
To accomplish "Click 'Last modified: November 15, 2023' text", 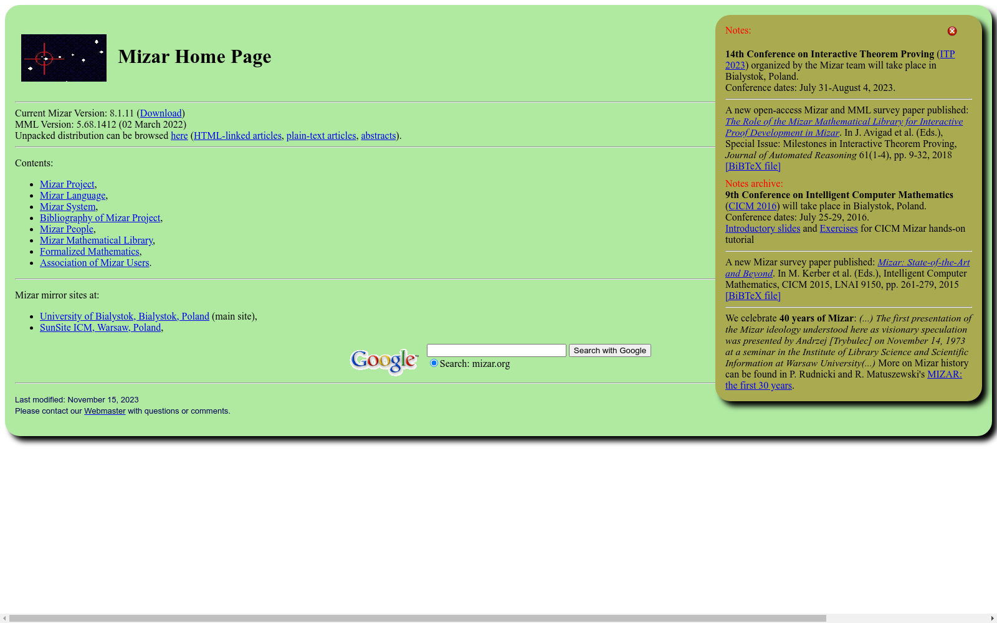I will click(x=77, y=400).
